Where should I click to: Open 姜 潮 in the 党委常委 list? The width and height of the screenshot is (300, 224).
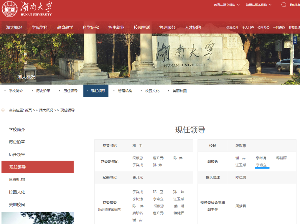coord(179,206)
